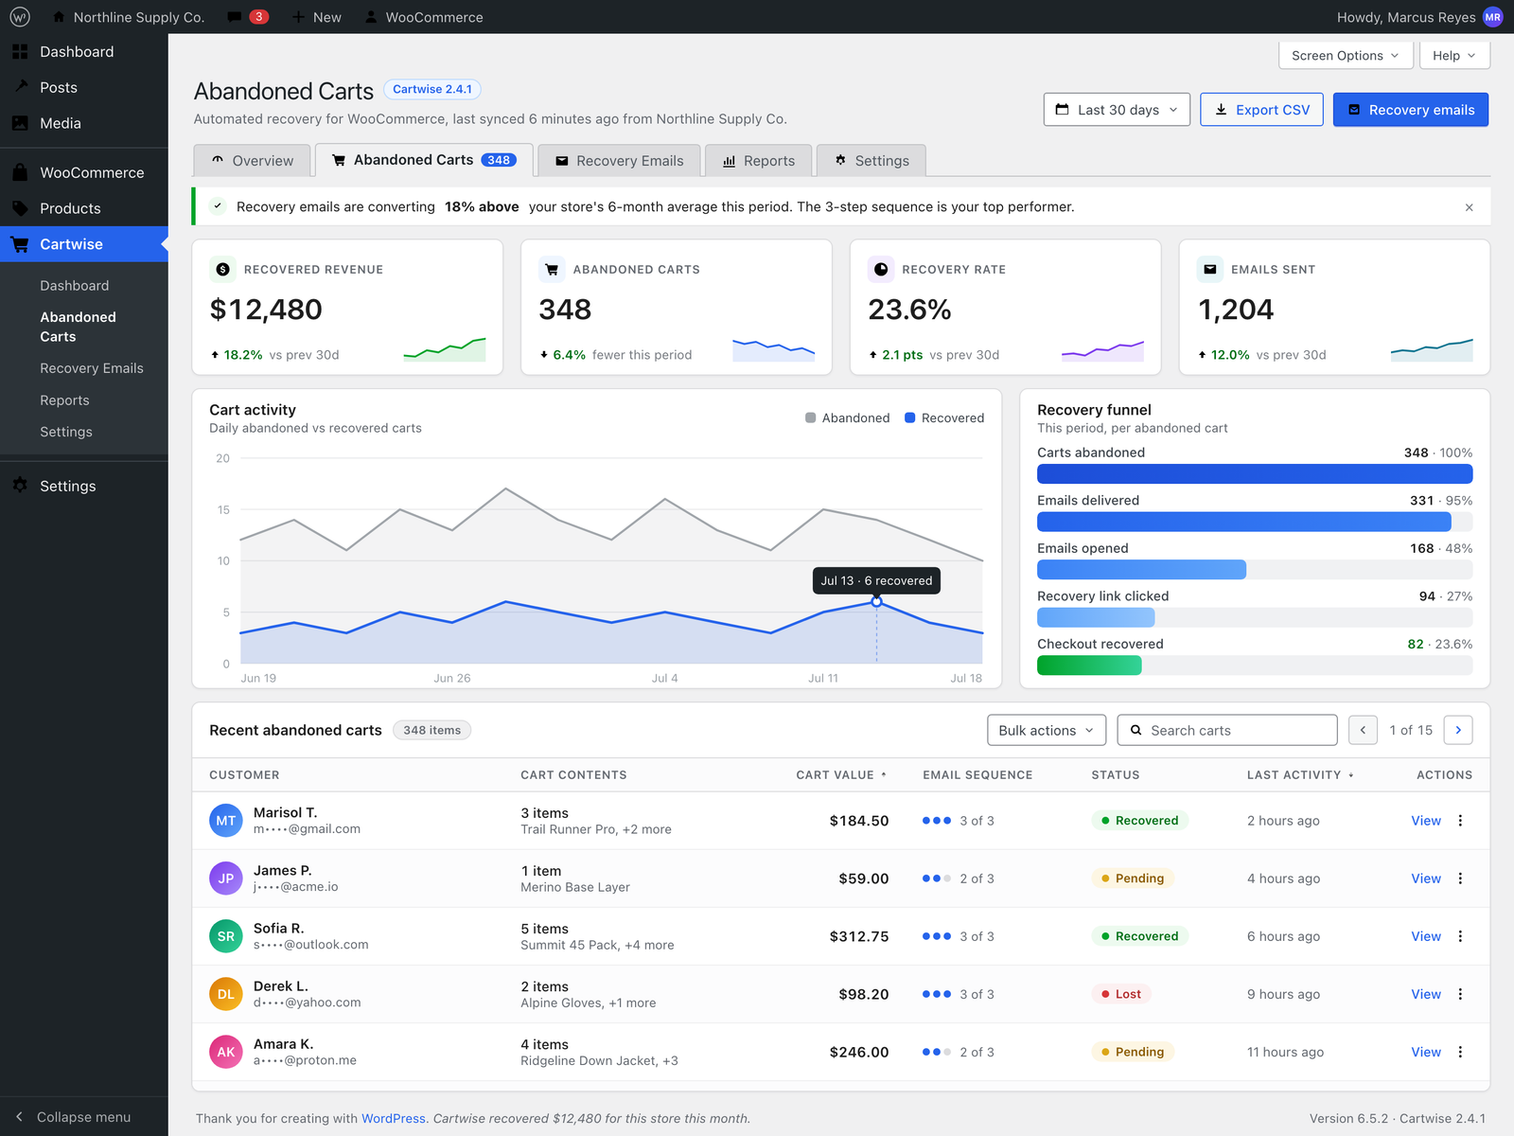Viewport: 1514px width, 1136px height.
Task: Go to next page of carts
Action: pyautogui.click(x=1458, y=730)
